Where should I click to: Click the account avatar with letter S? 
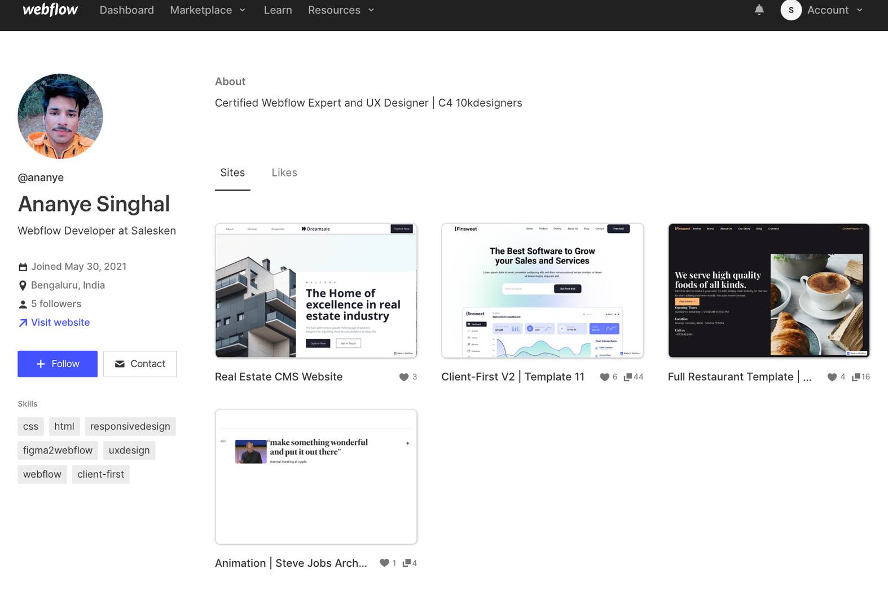pyautogui.click(x=790, y=10)
